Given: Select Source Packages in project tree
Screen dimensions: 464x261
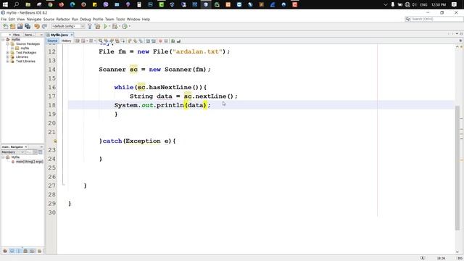Looking at the screenshot, I should pyautogui.click(x=28, y=43).
